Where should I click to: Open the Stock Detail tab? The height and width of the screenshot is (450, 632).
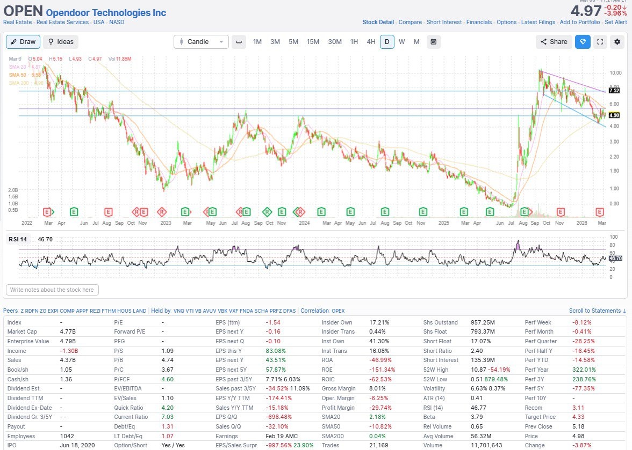click(378, 22)
